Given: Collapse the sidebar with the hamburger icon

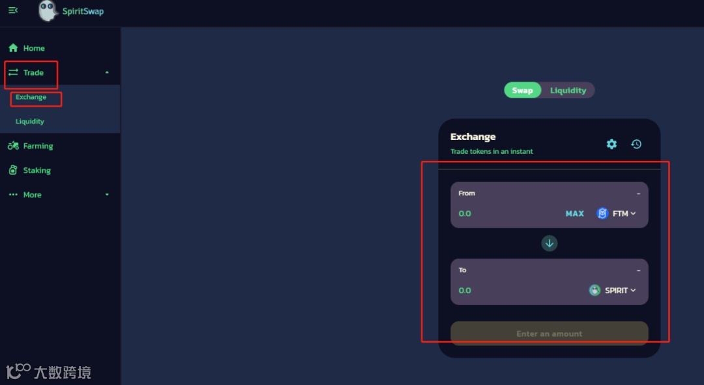Looking at the screenshot, I should tap(13, 10).
